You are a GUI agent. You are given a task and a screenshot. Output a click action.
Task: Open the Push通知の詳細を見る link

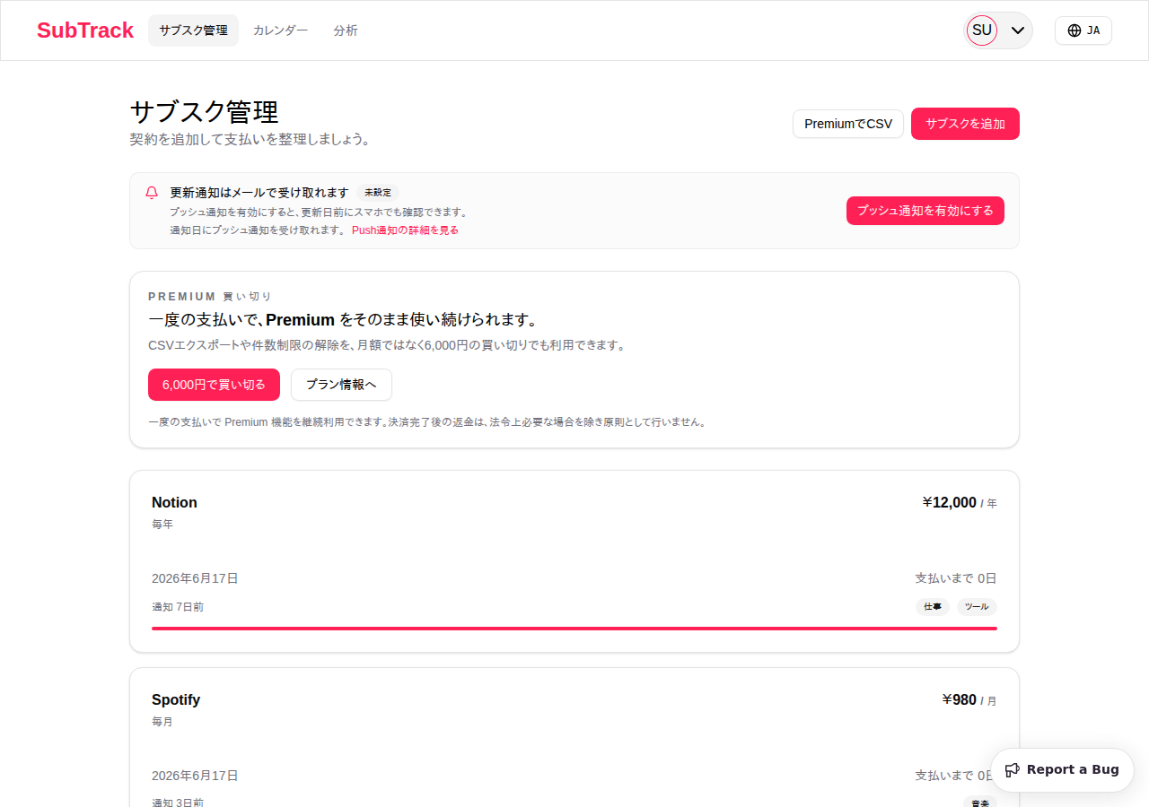(405, 230)
